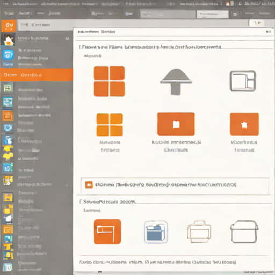Expand the small arrow beside the penguin row
The height and width of the screenshot is (275, 275).
point(67,38)
